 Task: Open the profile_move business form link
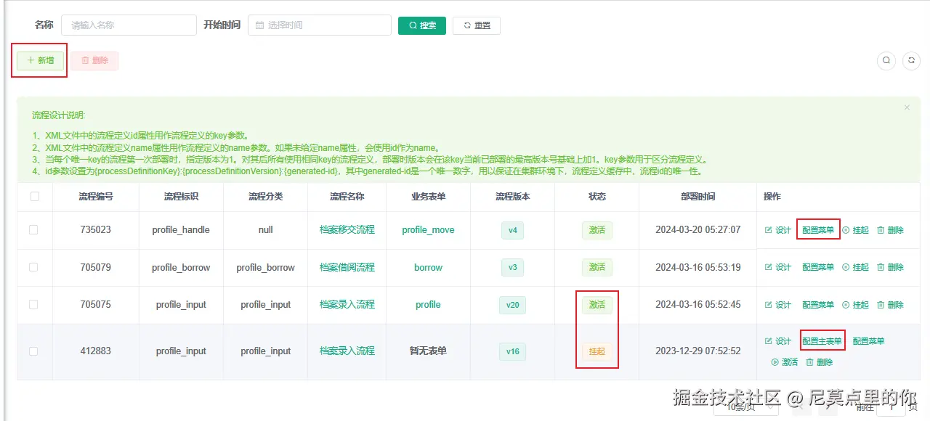click(x=428, y=230)
